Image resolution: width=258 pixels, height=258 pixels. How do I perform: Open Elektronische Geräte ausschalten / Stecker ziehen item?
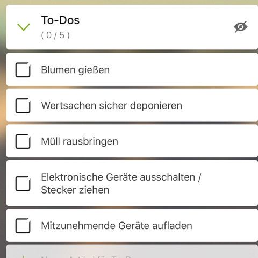click(x=121, y=183)
